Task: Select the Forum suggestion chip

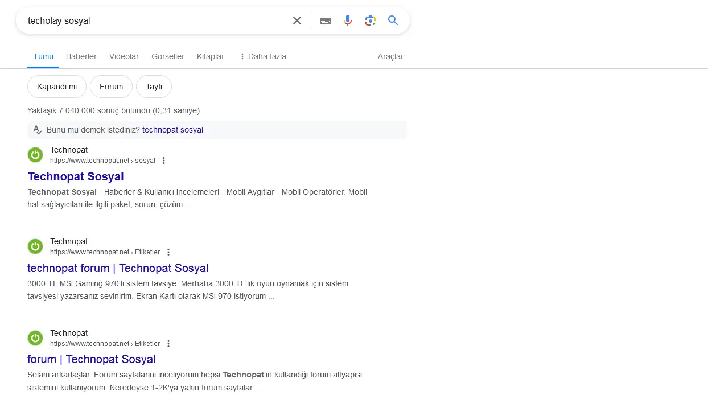Action: tap(111, 87)
